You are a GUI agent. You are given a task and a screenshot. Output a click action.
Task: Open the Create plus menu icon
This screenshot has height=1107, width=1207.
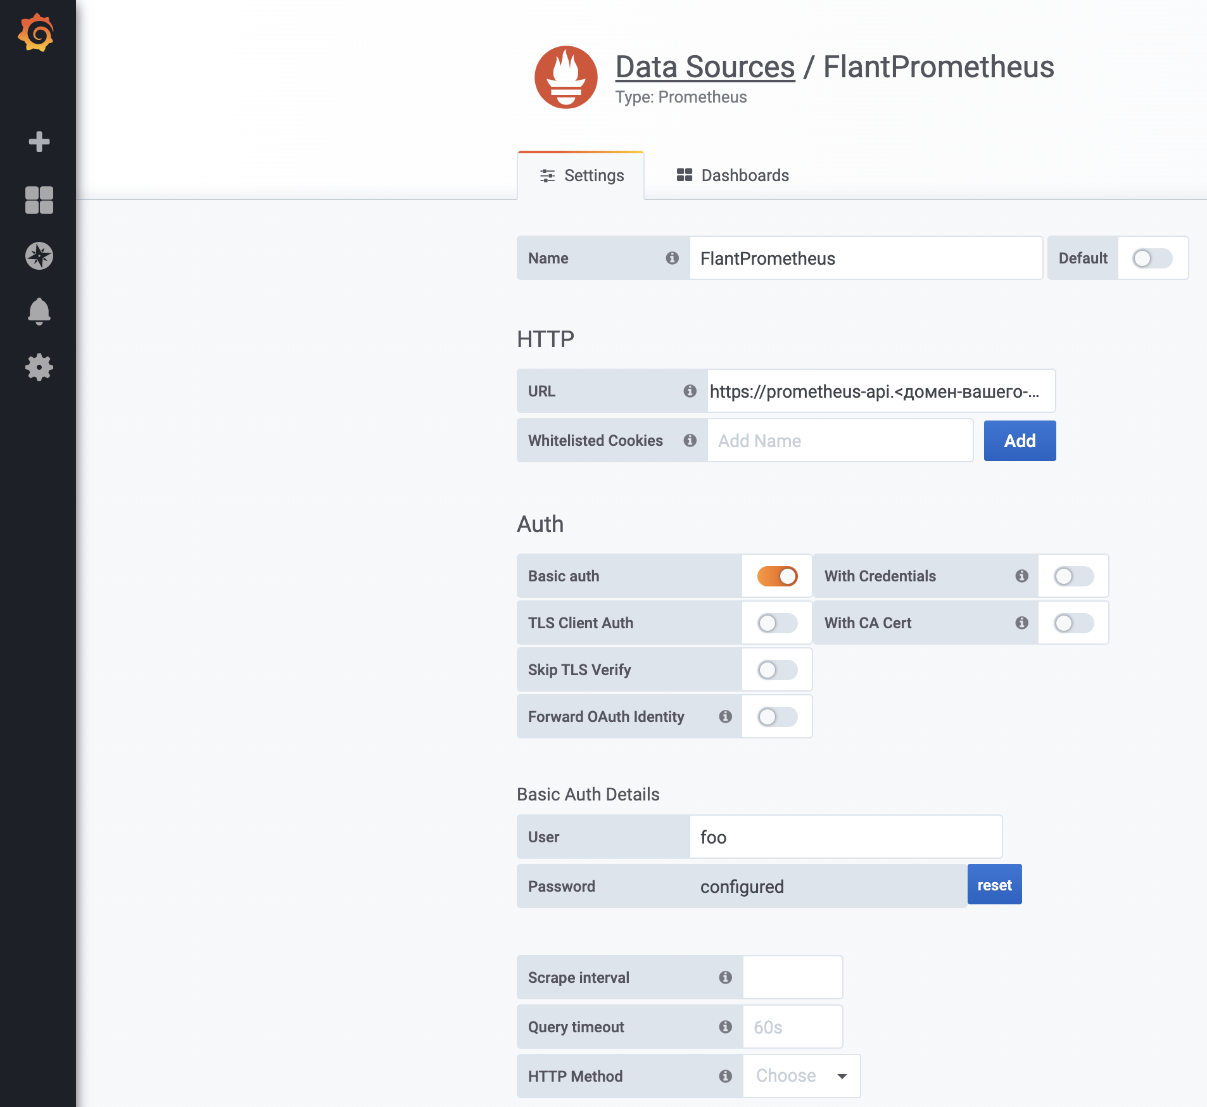39,142
